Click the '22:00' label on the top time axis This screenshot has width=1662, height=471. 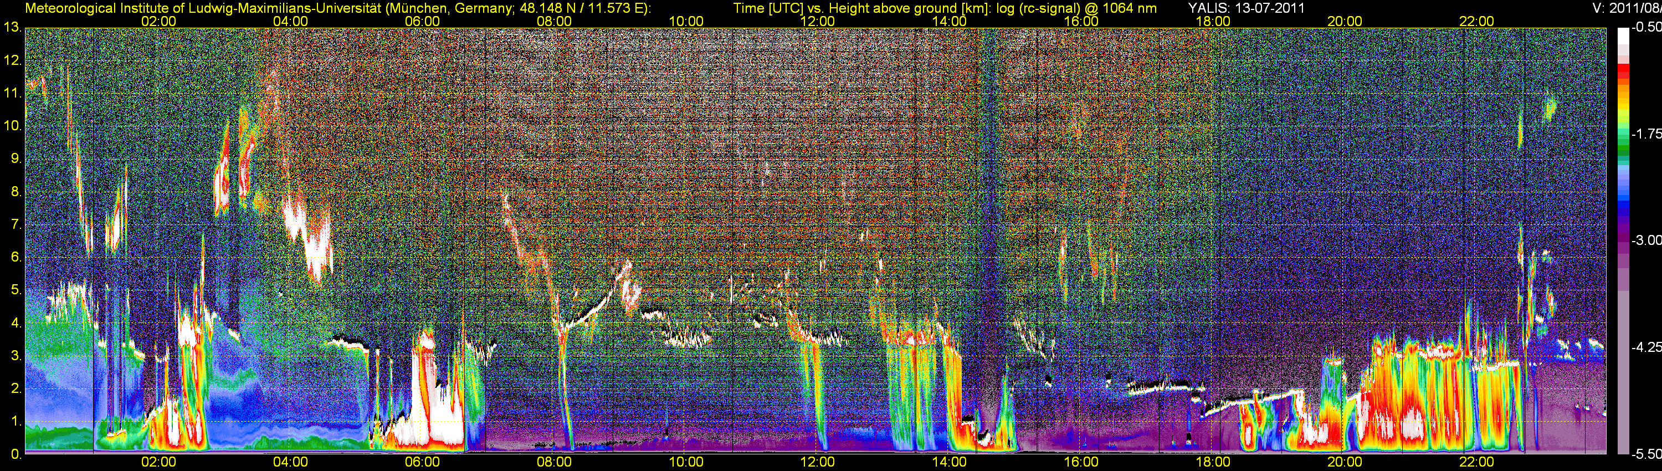(x=1477, y=21)
